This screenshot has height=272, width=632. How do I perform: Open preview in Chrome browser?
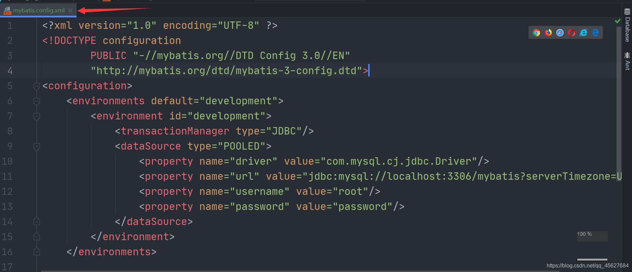pos(537,33)
